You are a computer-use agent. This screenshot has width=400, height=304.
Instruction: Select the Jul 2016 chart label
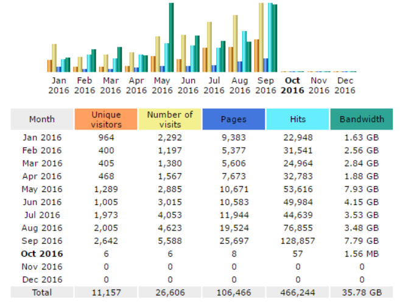click(x=214, y=85)
